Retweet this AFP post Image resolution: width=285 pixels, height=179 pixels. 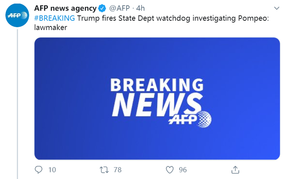[x=103, y=169]
